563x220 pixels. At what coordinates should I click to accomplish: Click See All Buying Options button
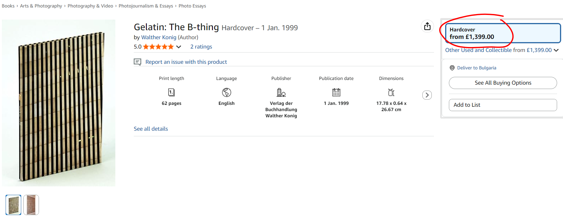click(x=503, y=83)
